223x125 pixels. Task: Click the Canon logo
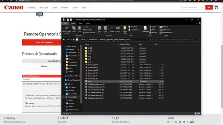coord(14,7)
